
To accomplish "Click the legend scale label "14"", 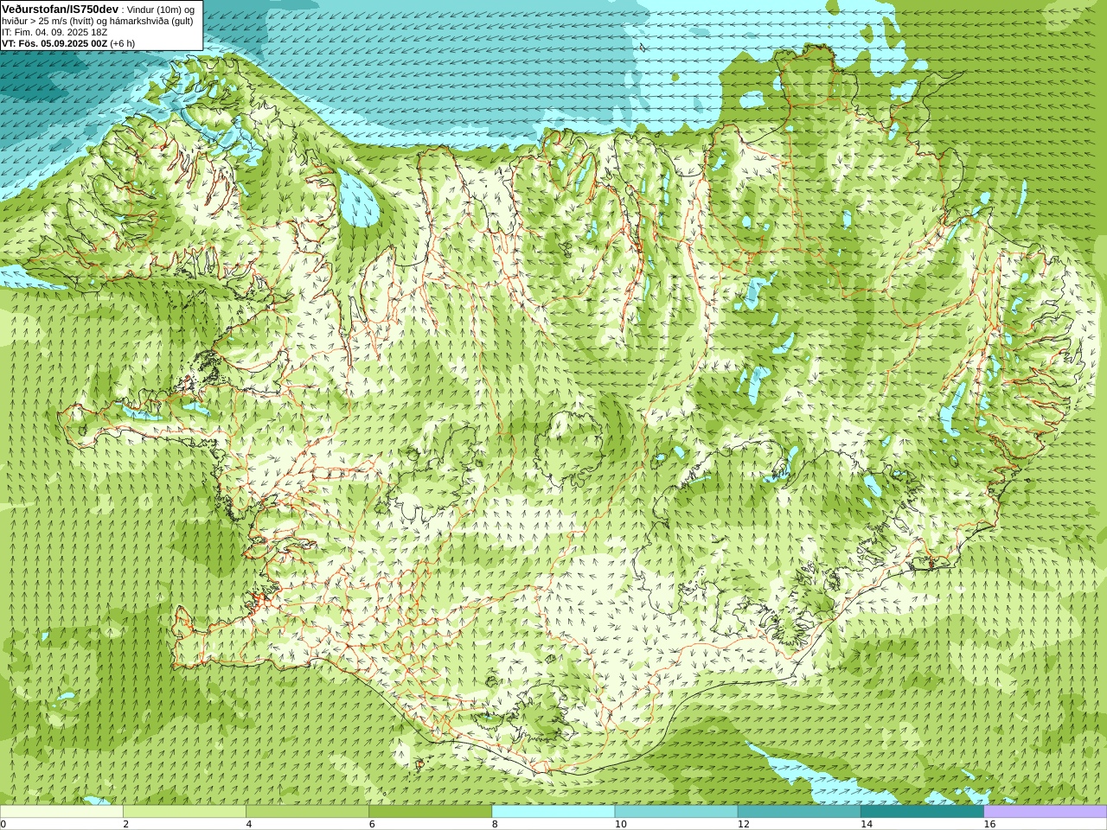I will (x=866, y=824).
